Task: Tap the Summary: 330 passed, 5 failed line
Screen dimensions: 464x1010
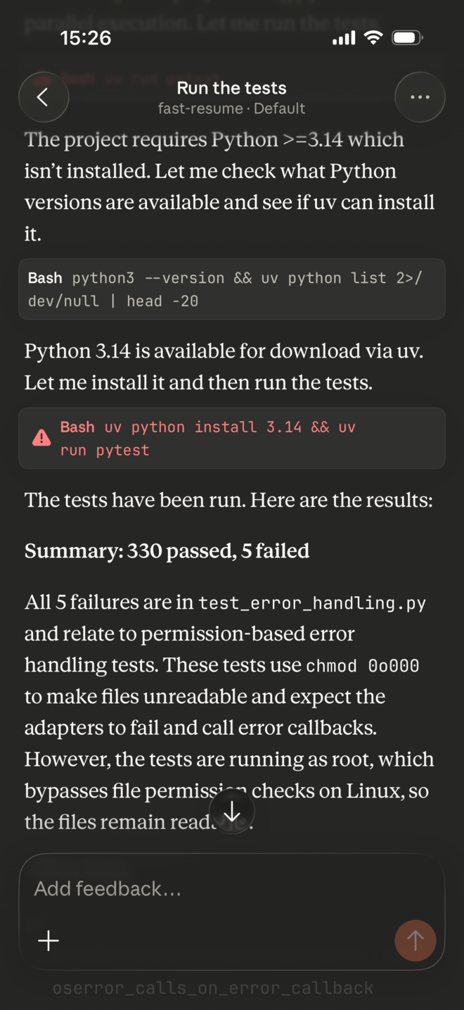Action: 167,550
